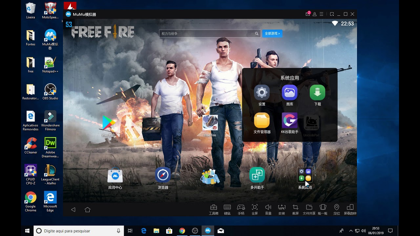
Task: Select the CCleaner desktop icon
Action: tap(31, 146)
